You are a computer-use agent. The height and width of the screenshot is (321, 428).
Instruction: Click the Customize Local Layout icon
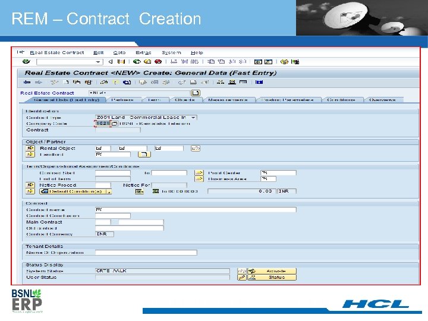pos(295,62)
